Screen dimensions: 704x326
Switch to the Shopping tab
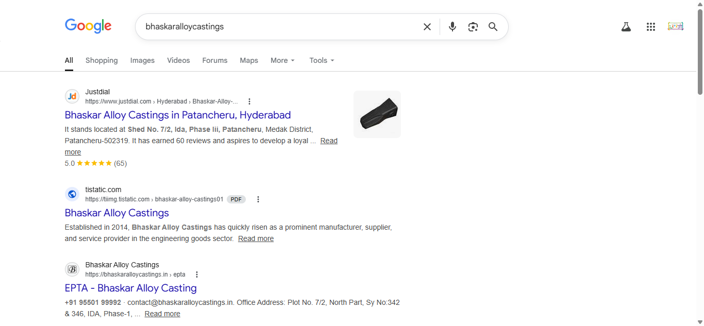click(x=102, y=60)
